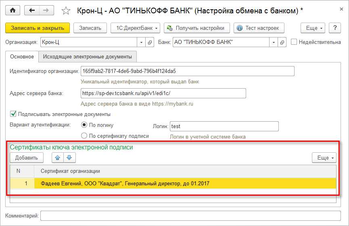This screenshot has width=349, height=226.
Task: Click Записать и закрыть button
Action: [38, 28]
